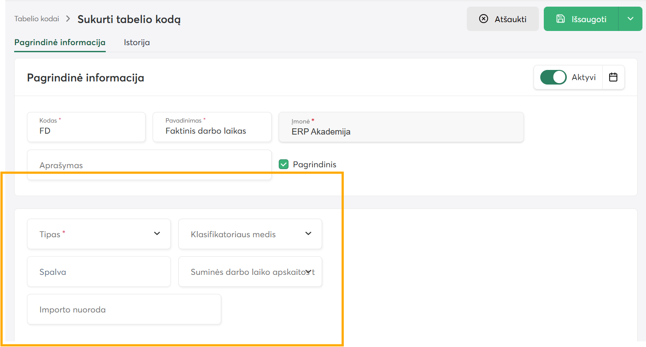Viewport: 646px width, 347px height.
Task: Go back via the Tabelio kodai breadcrumb link
Action: pos(37,19)
